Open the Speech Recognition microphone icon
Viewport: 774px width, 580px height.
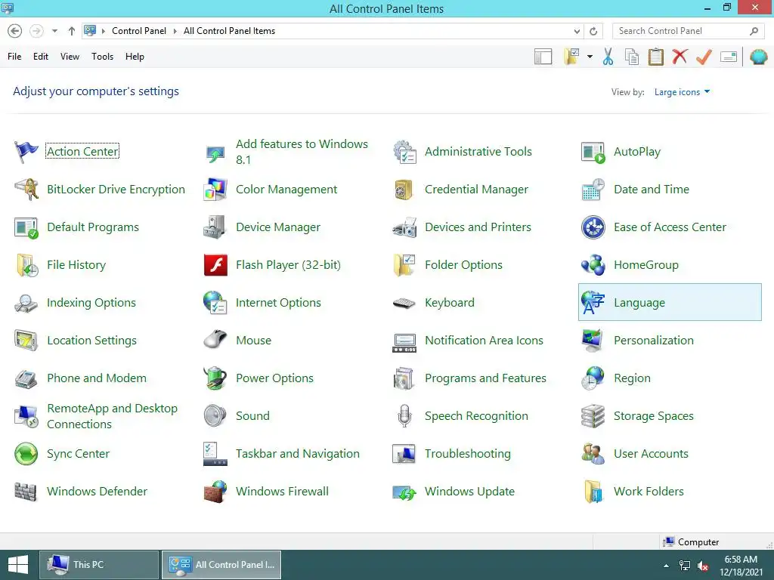click(x=404, y=416)
